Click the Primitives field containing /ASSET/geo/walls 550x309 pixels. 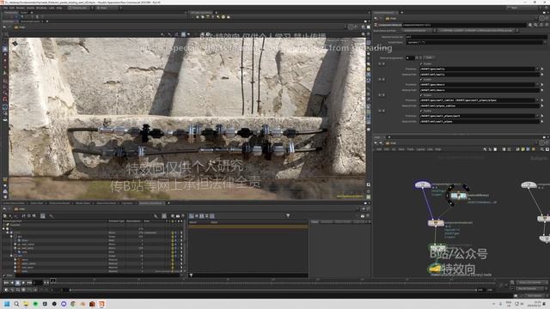point(477,69)
